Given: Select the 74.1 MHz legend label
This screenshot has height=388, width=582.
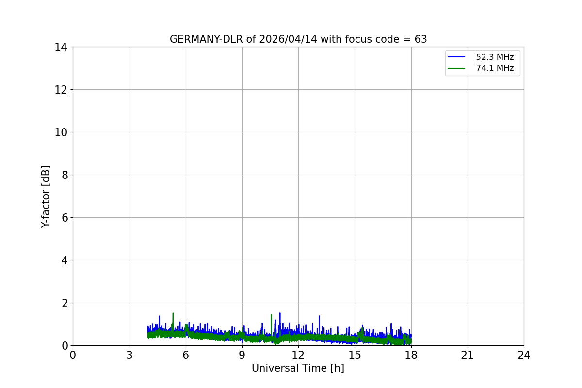Looking at the screenshot, I should [x=495, y=68].
